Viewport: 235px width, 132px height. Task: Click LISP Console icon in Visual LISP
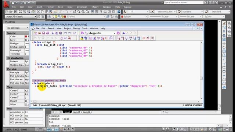tap(91, 38)
